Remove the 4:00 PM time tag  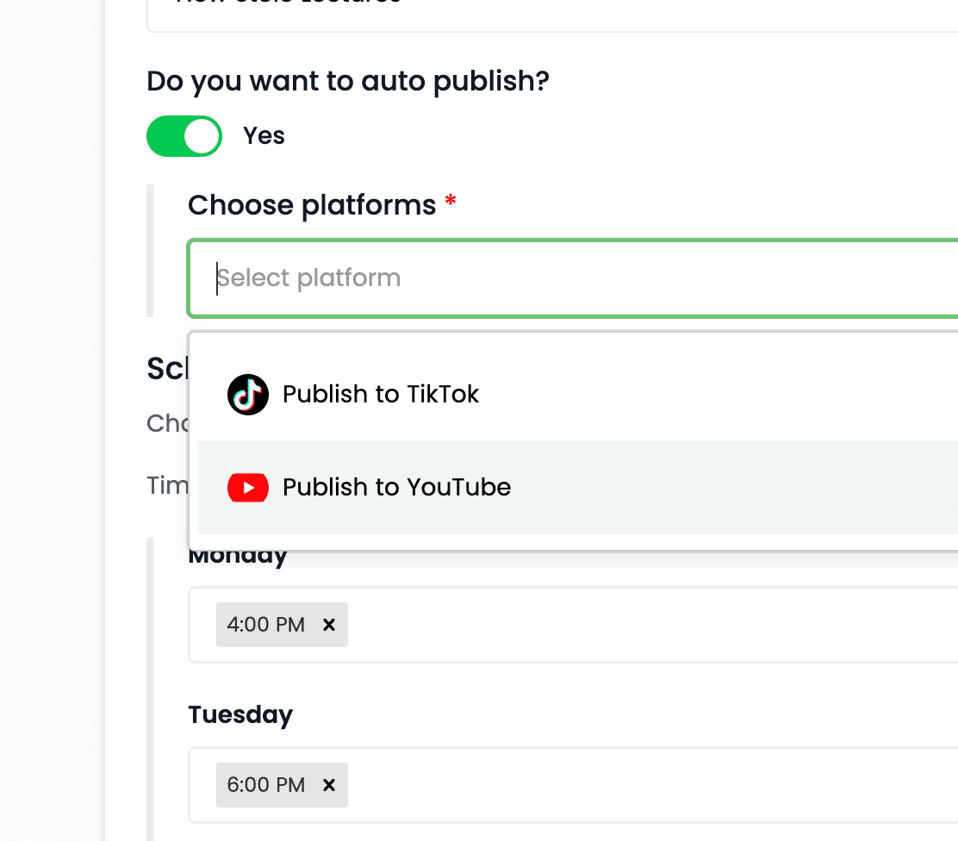coord(329,625)
